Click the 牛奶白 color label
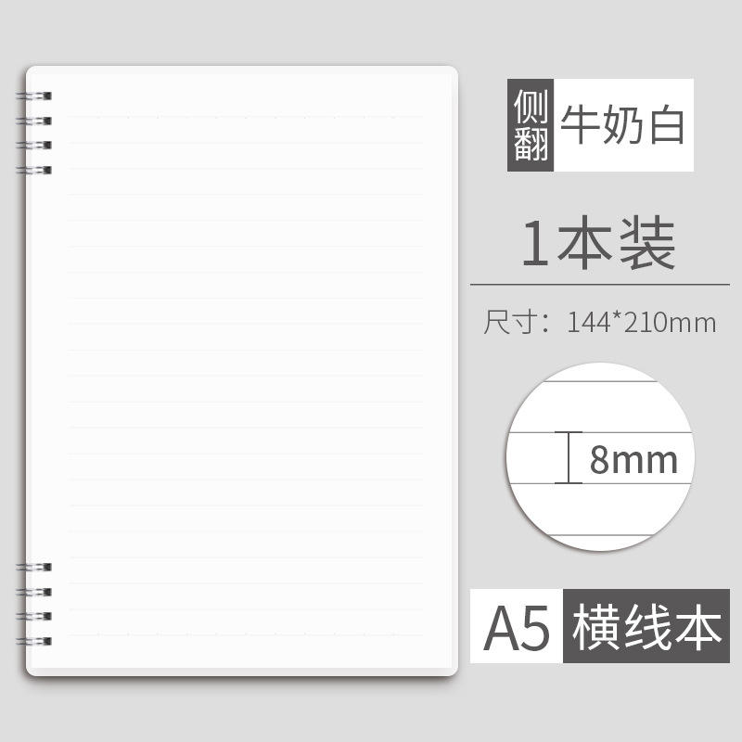This screenshot has height=742, width=742. [x=622, y=125]
